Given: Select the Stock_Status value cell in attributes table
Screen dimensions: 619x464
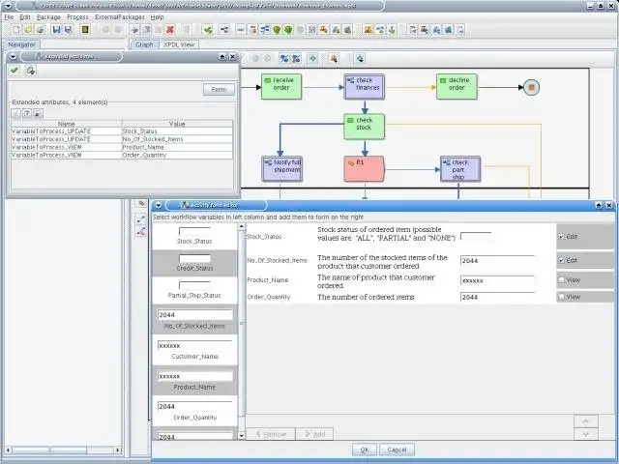Looking at the screenshot, I should (x=177, y=131).
